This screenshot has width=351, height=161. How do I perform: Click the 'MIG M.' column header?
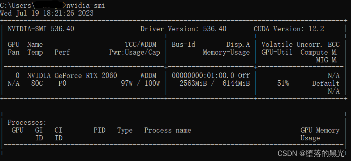[327, 60]
